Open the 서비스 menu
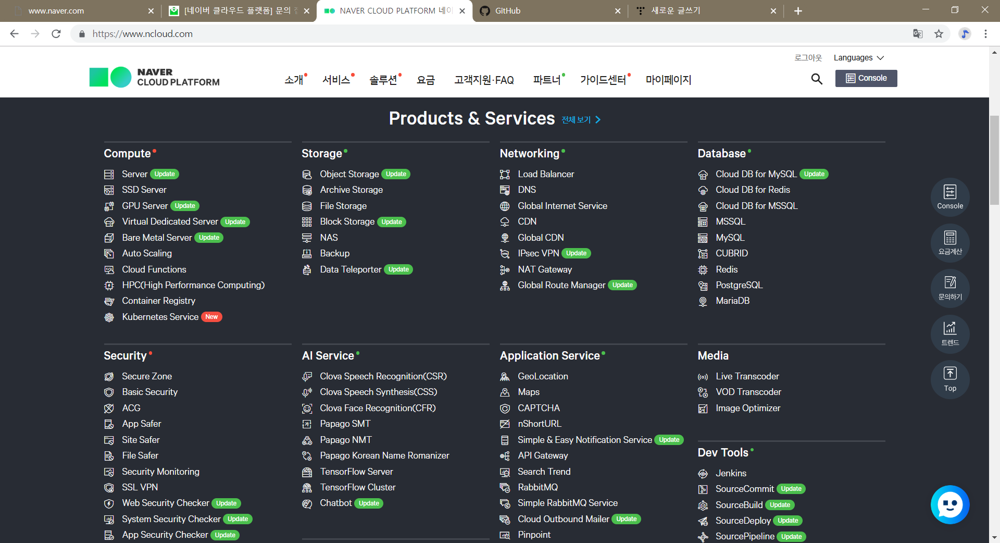The width and height of the screenshot is (1000, 543). [x=336, y=80]
